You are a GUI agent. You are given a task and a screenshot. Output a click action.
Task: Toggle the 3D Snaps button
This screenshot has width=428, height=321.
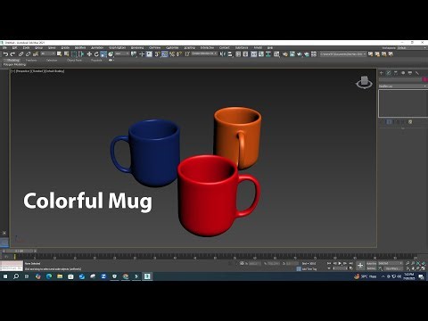click(157, 54)
